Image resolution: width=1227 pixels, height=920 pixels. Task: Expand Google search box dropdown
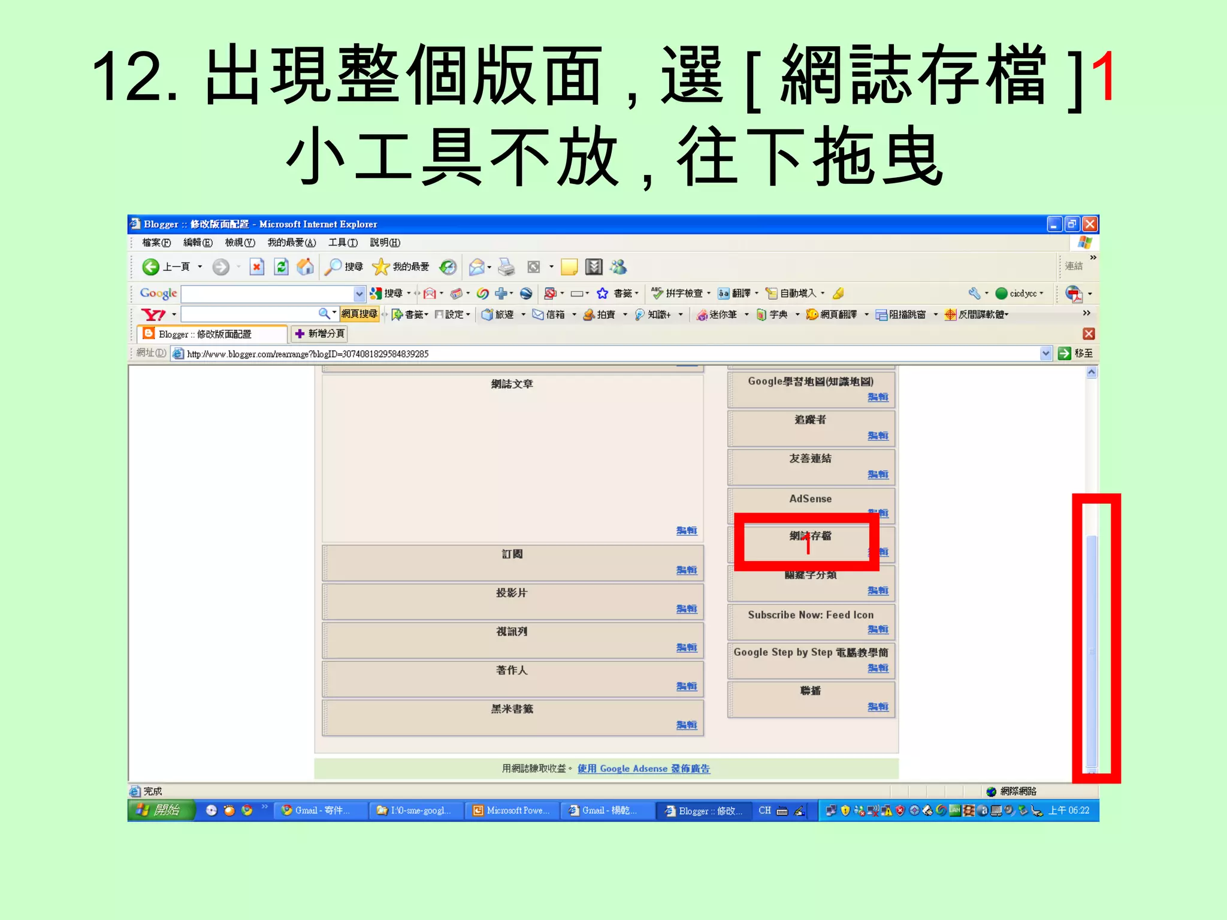359,294
